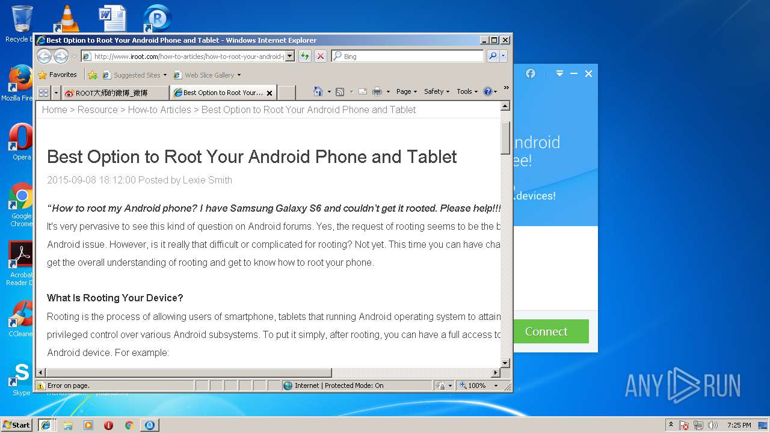
Task: Close the Best Option to Root tab
Action: tap(269, 93)
